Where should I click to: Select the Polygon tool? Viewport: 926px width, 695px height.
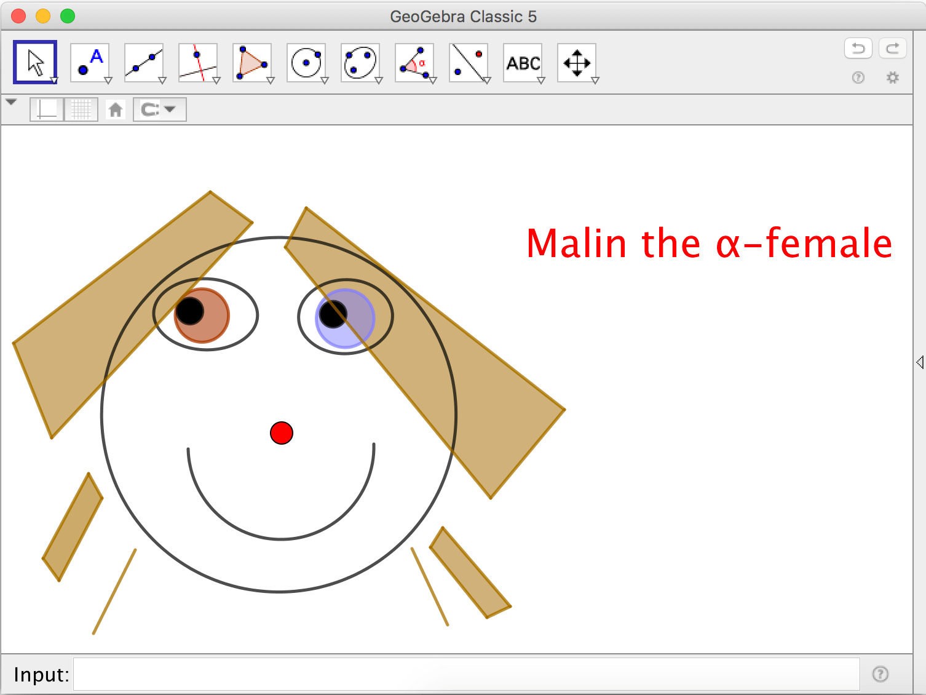(x=252, y=62)
